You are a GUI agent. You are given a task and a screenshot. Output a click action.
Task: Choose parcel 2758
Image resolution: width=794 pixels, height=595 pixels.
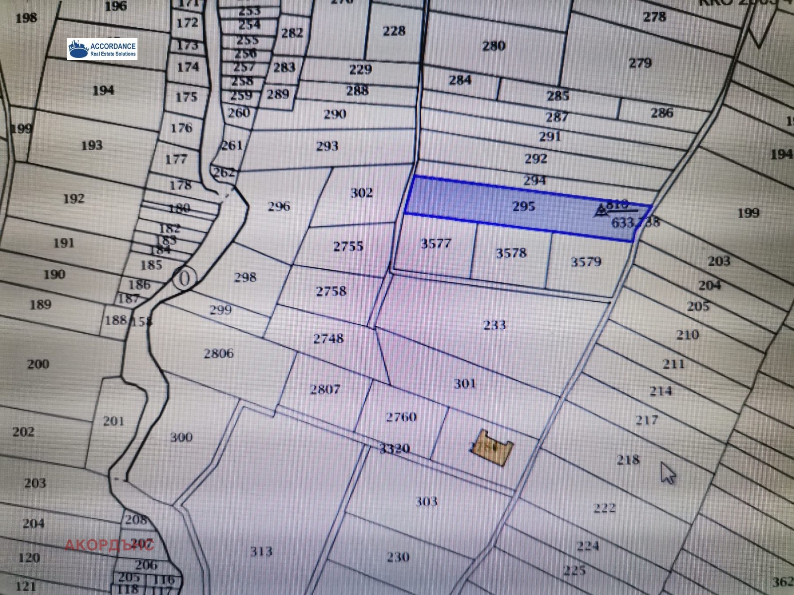coord(331,291)
